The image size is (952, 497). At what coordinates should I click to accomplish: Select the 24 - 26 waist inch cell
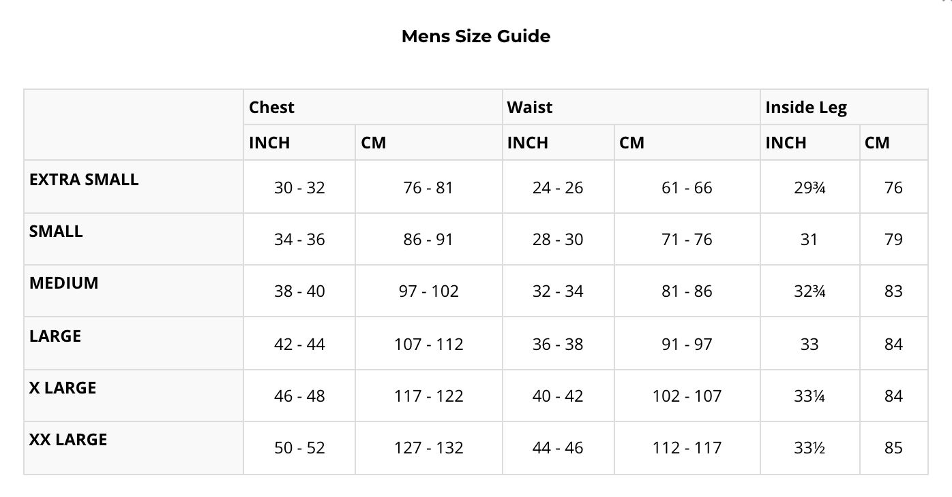558,188
